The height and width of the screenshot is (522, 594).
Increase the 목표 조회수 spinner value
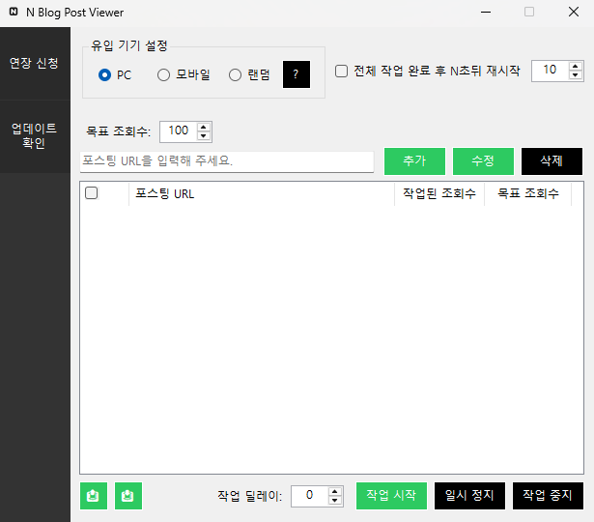pyautogui.click(x=204, y=128)
